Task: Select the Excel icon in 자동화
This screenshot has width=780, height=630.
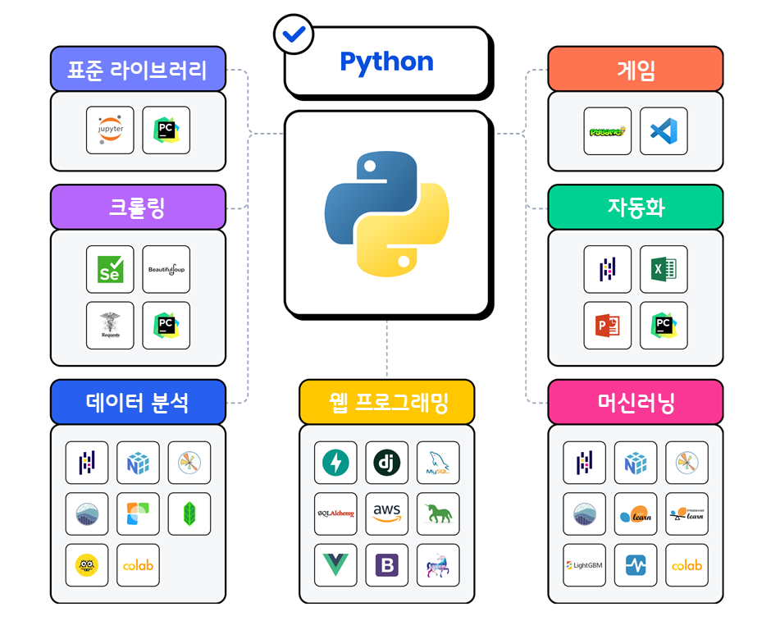Action: pyautogui.click(x=664, y=269)
